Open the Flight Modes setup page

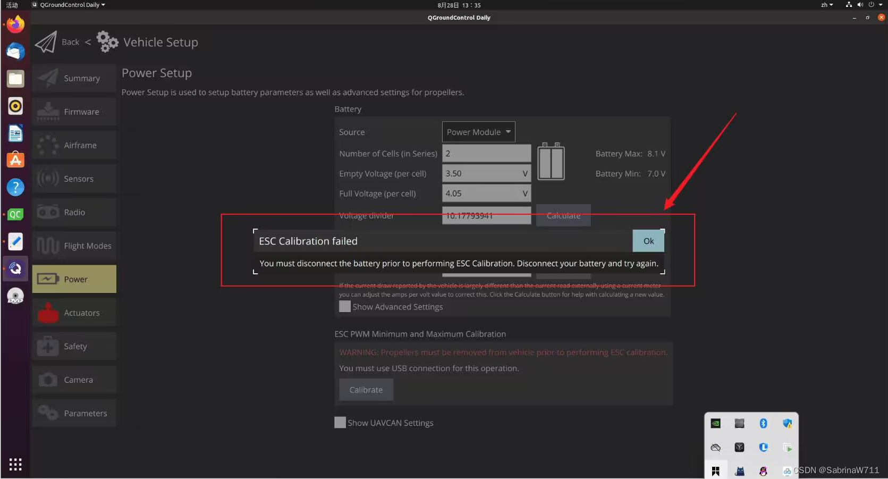point(74,246)
